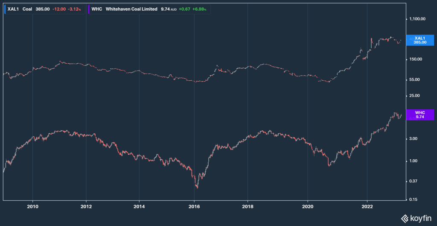
Task: Click the 385.00 price in XAL1 legend
Action: (x=44, y=9)
